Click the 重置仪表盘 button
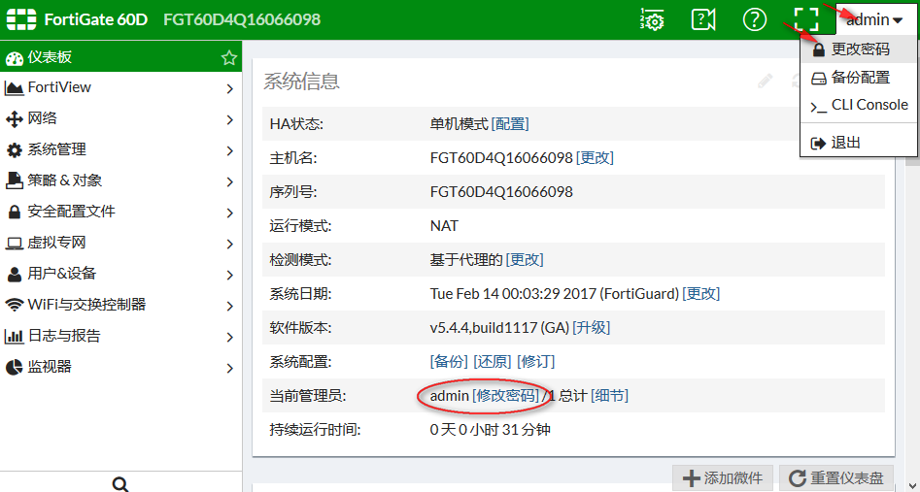920x492 pixels. click(x=837, y=477)
